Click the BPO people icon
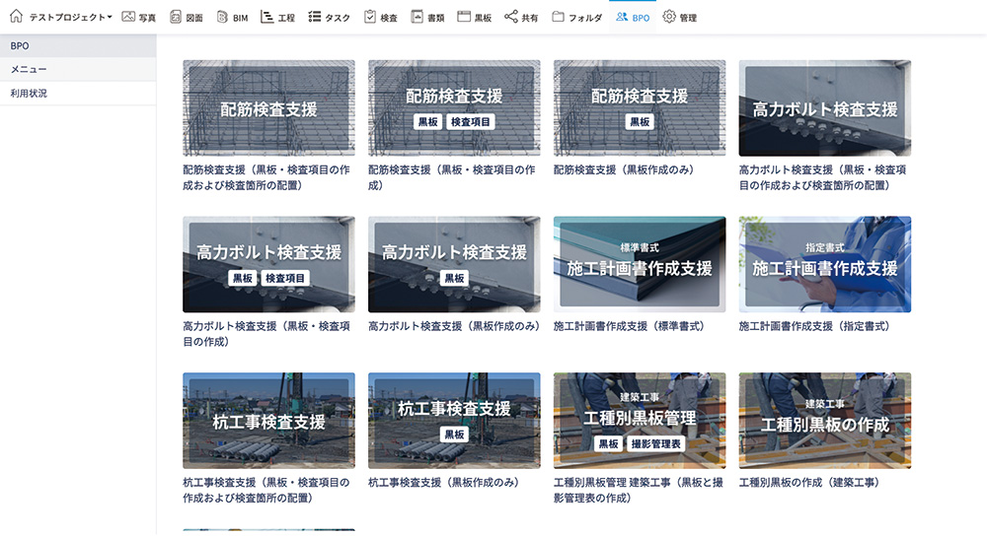 coord(622,17)
